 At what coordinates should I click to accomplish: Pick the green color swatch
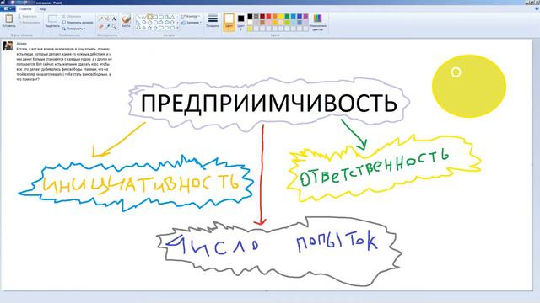coord(287,16)
